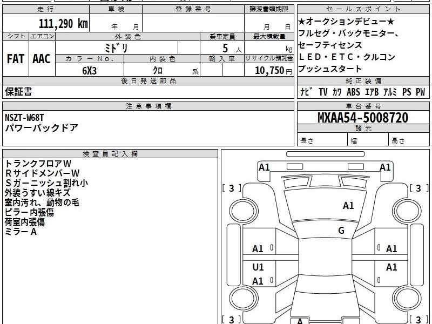Screen dimensions: 432x324
Task: Click inspector note RサイドメンバーW
Action: (x=43, y=173)
